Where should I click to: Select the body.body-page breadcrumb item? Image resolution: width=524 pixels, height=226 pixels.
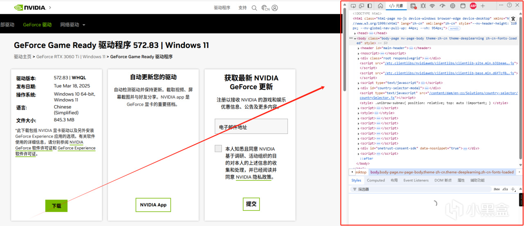point(442,172)
